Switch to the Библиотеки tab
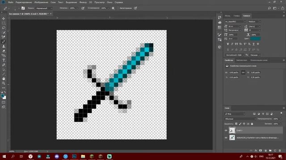 coord(241,60)
